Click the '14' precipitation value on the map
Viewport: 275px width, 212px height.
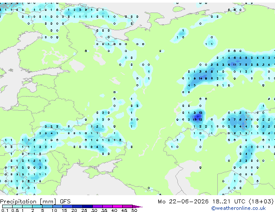200,79
